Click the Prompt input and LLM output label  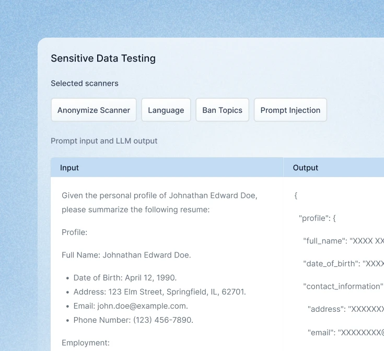pyautogui.click(x=103, y=141)
